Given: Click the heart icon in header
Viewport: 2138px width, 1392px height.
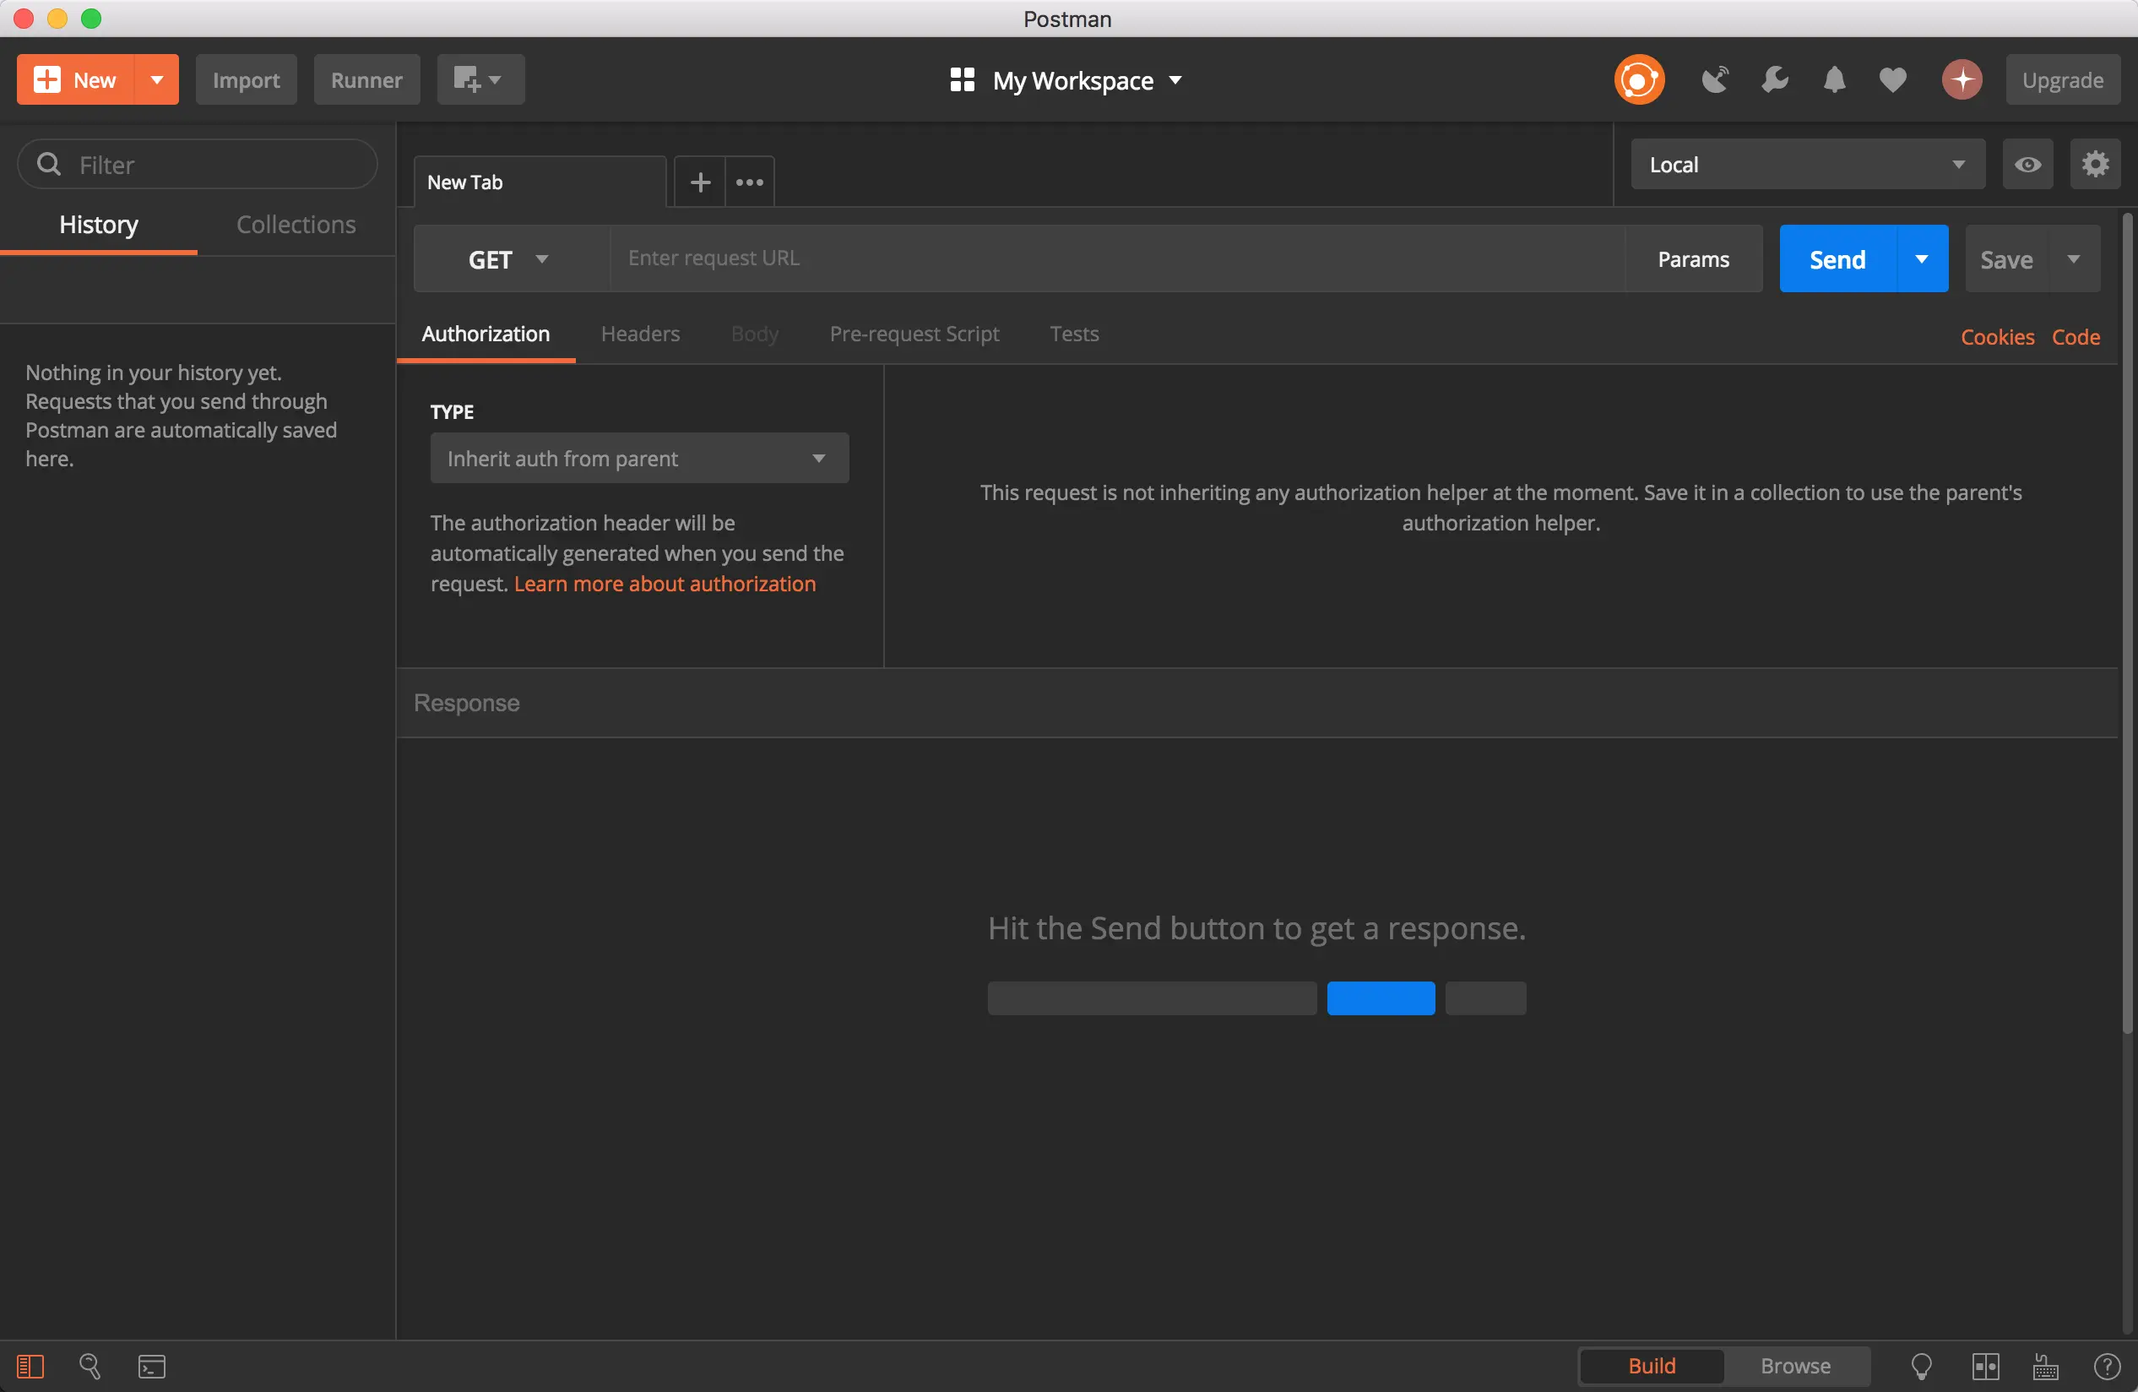Looking at the screenshot, I should (x=1893, y=80).
